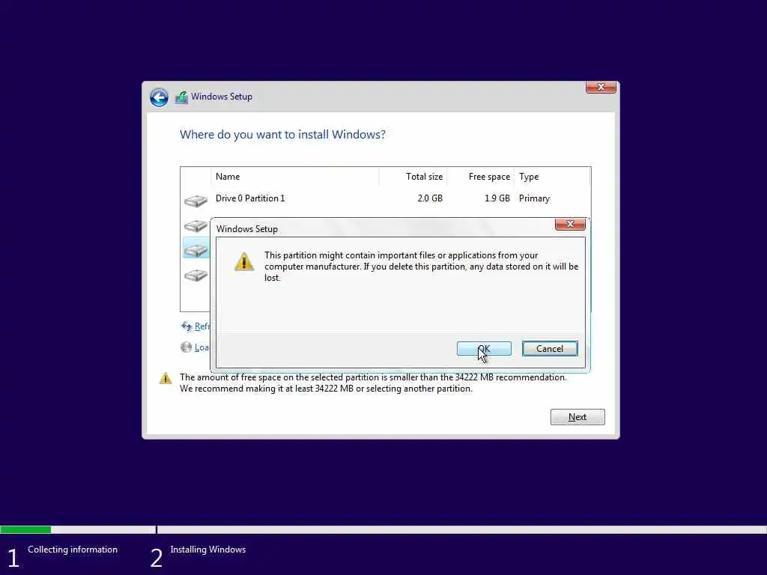
Task: Click the 2.0 GB total size value
Action: (430, 198)
